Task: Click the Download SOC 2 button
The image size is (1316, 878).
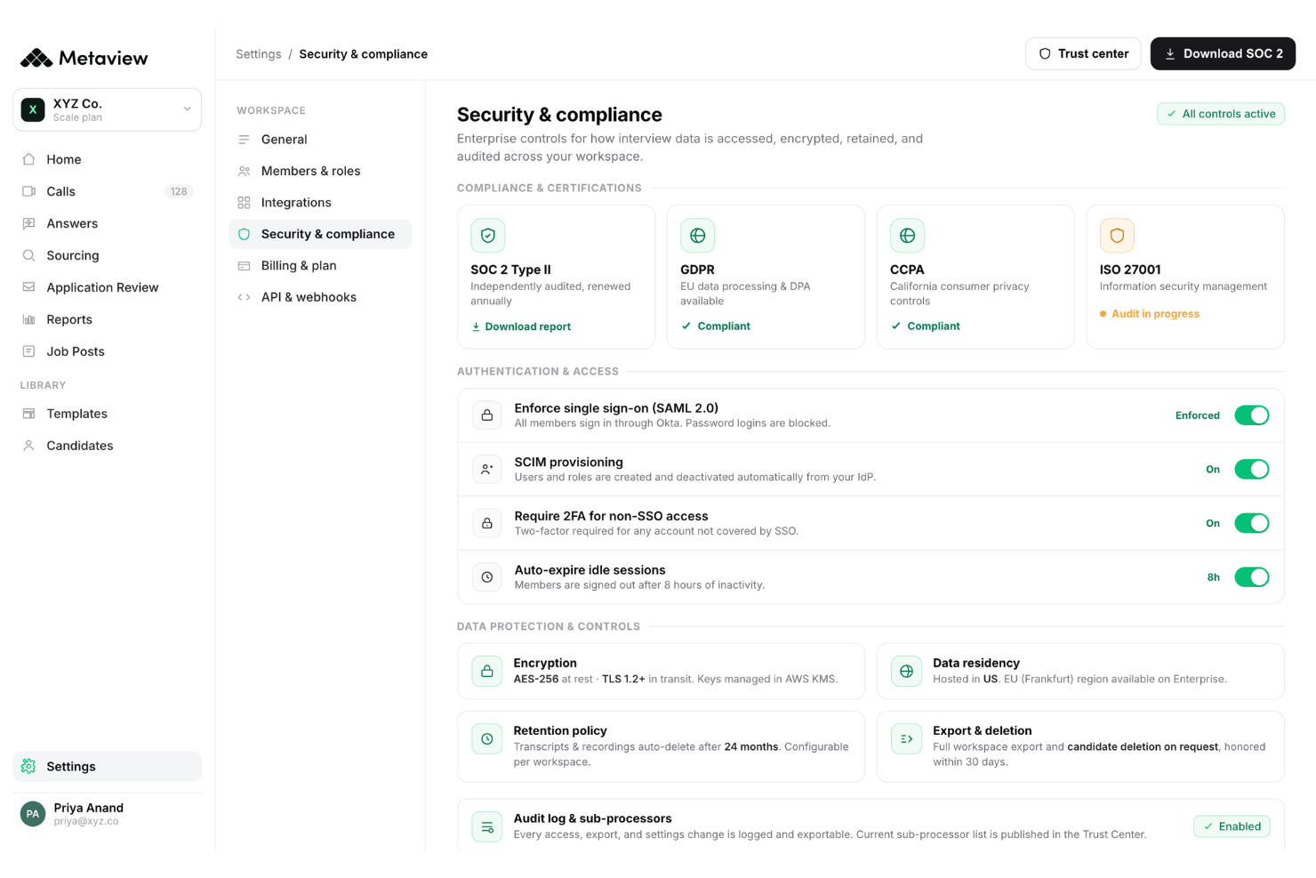Action: coord(1223,53)
